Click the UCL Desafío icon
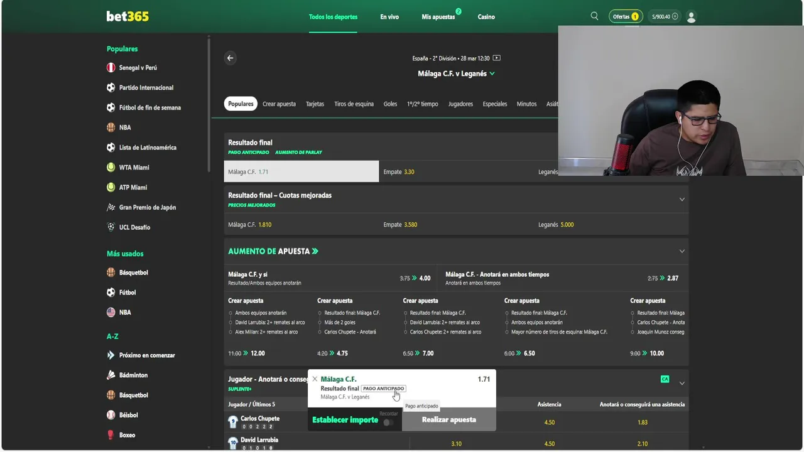The width and height of the screenshot is (804, 452). (111, 227)
